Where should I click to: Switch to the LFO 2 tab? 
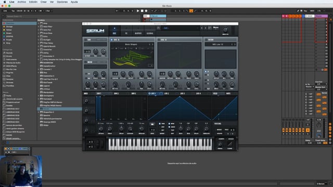click(166, 94)
